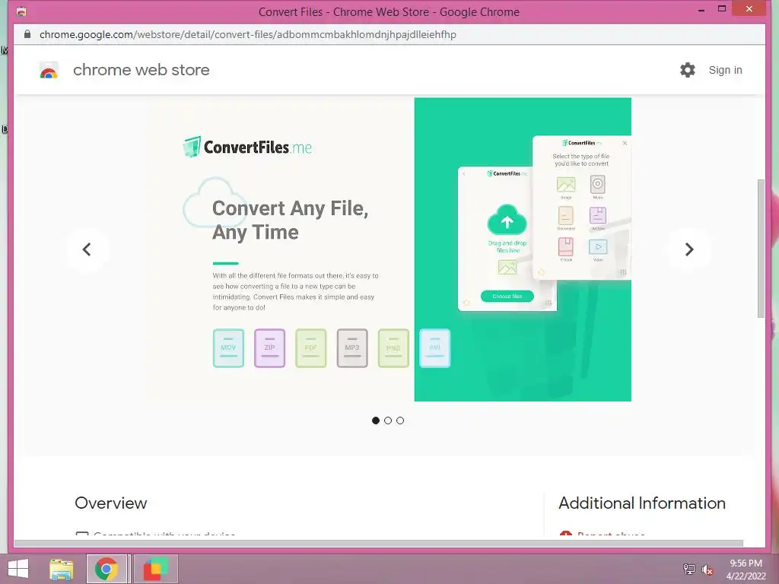Click the E-book type icon in preview
Image resolution: width=779 pixels, height=584 pixels.
(x=566, y=247)
